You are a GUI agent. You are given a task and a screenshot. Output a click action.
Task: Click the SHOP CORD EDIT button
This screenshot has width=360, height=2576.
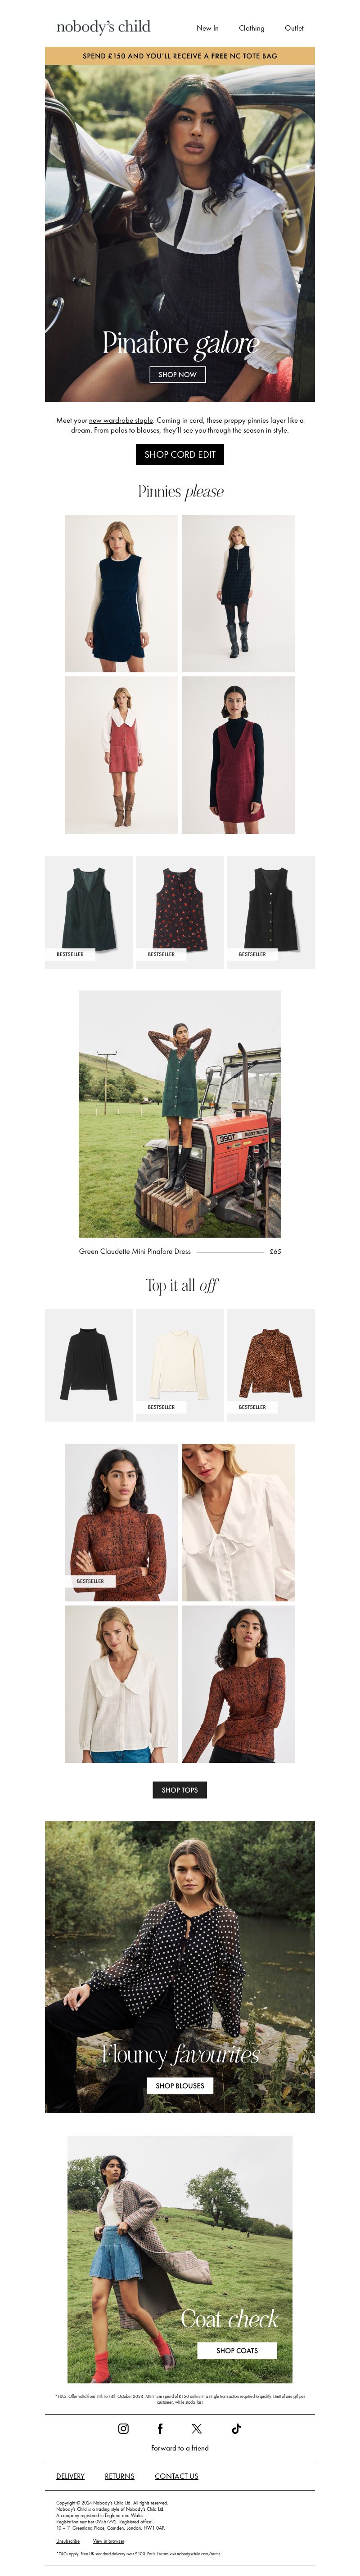180,454
